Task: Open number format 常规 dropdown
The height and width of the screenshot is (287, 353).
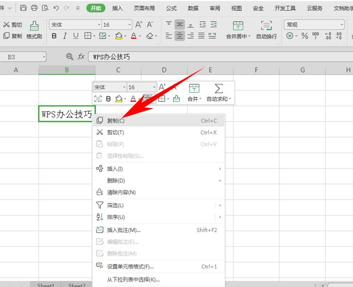Action: pos(342,24)
